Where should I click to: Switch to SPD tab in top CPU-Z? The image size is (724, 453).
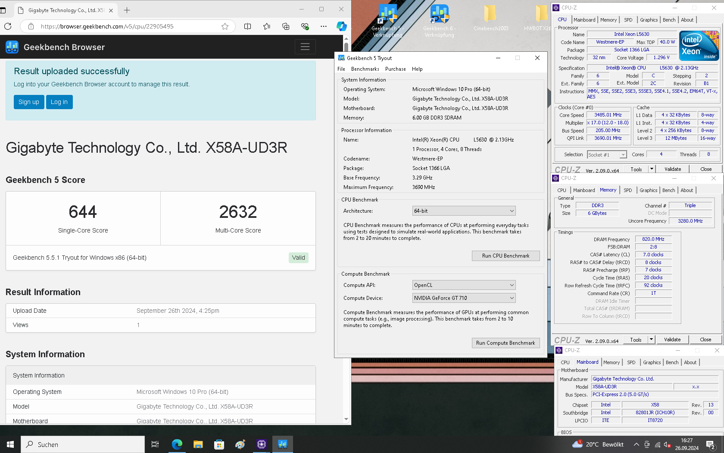coord(628,20)
